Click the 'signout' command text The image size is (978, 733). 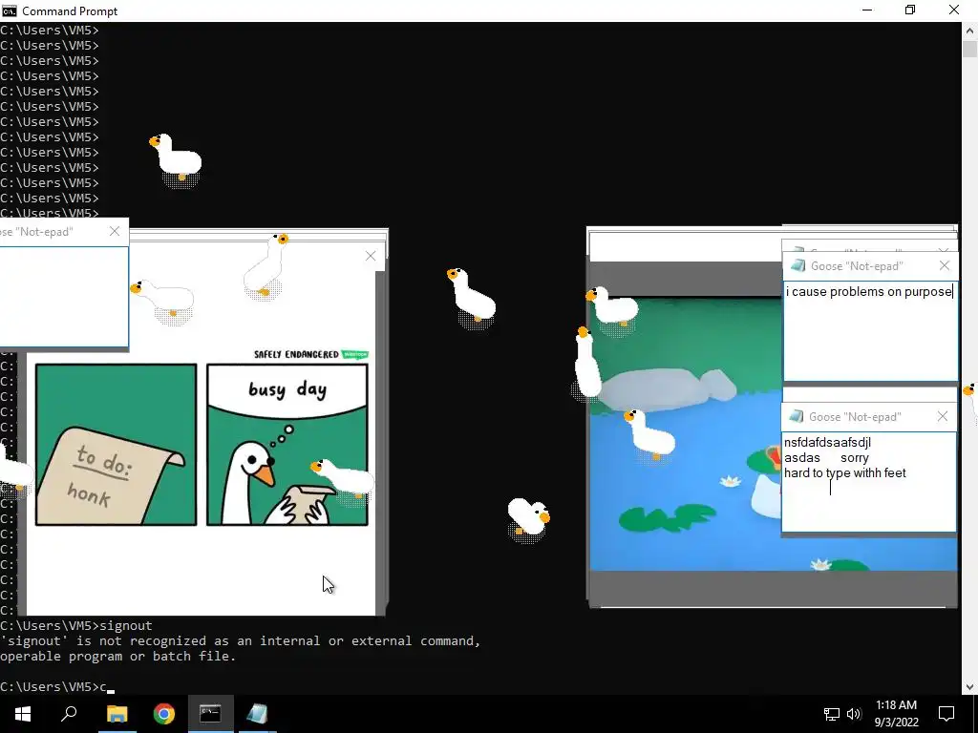coord(126,626)
